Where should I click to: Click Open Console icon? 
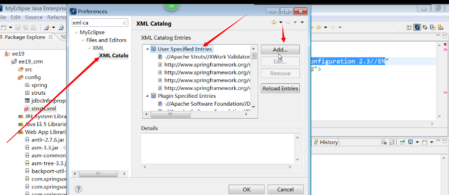[x=424, y=142]
